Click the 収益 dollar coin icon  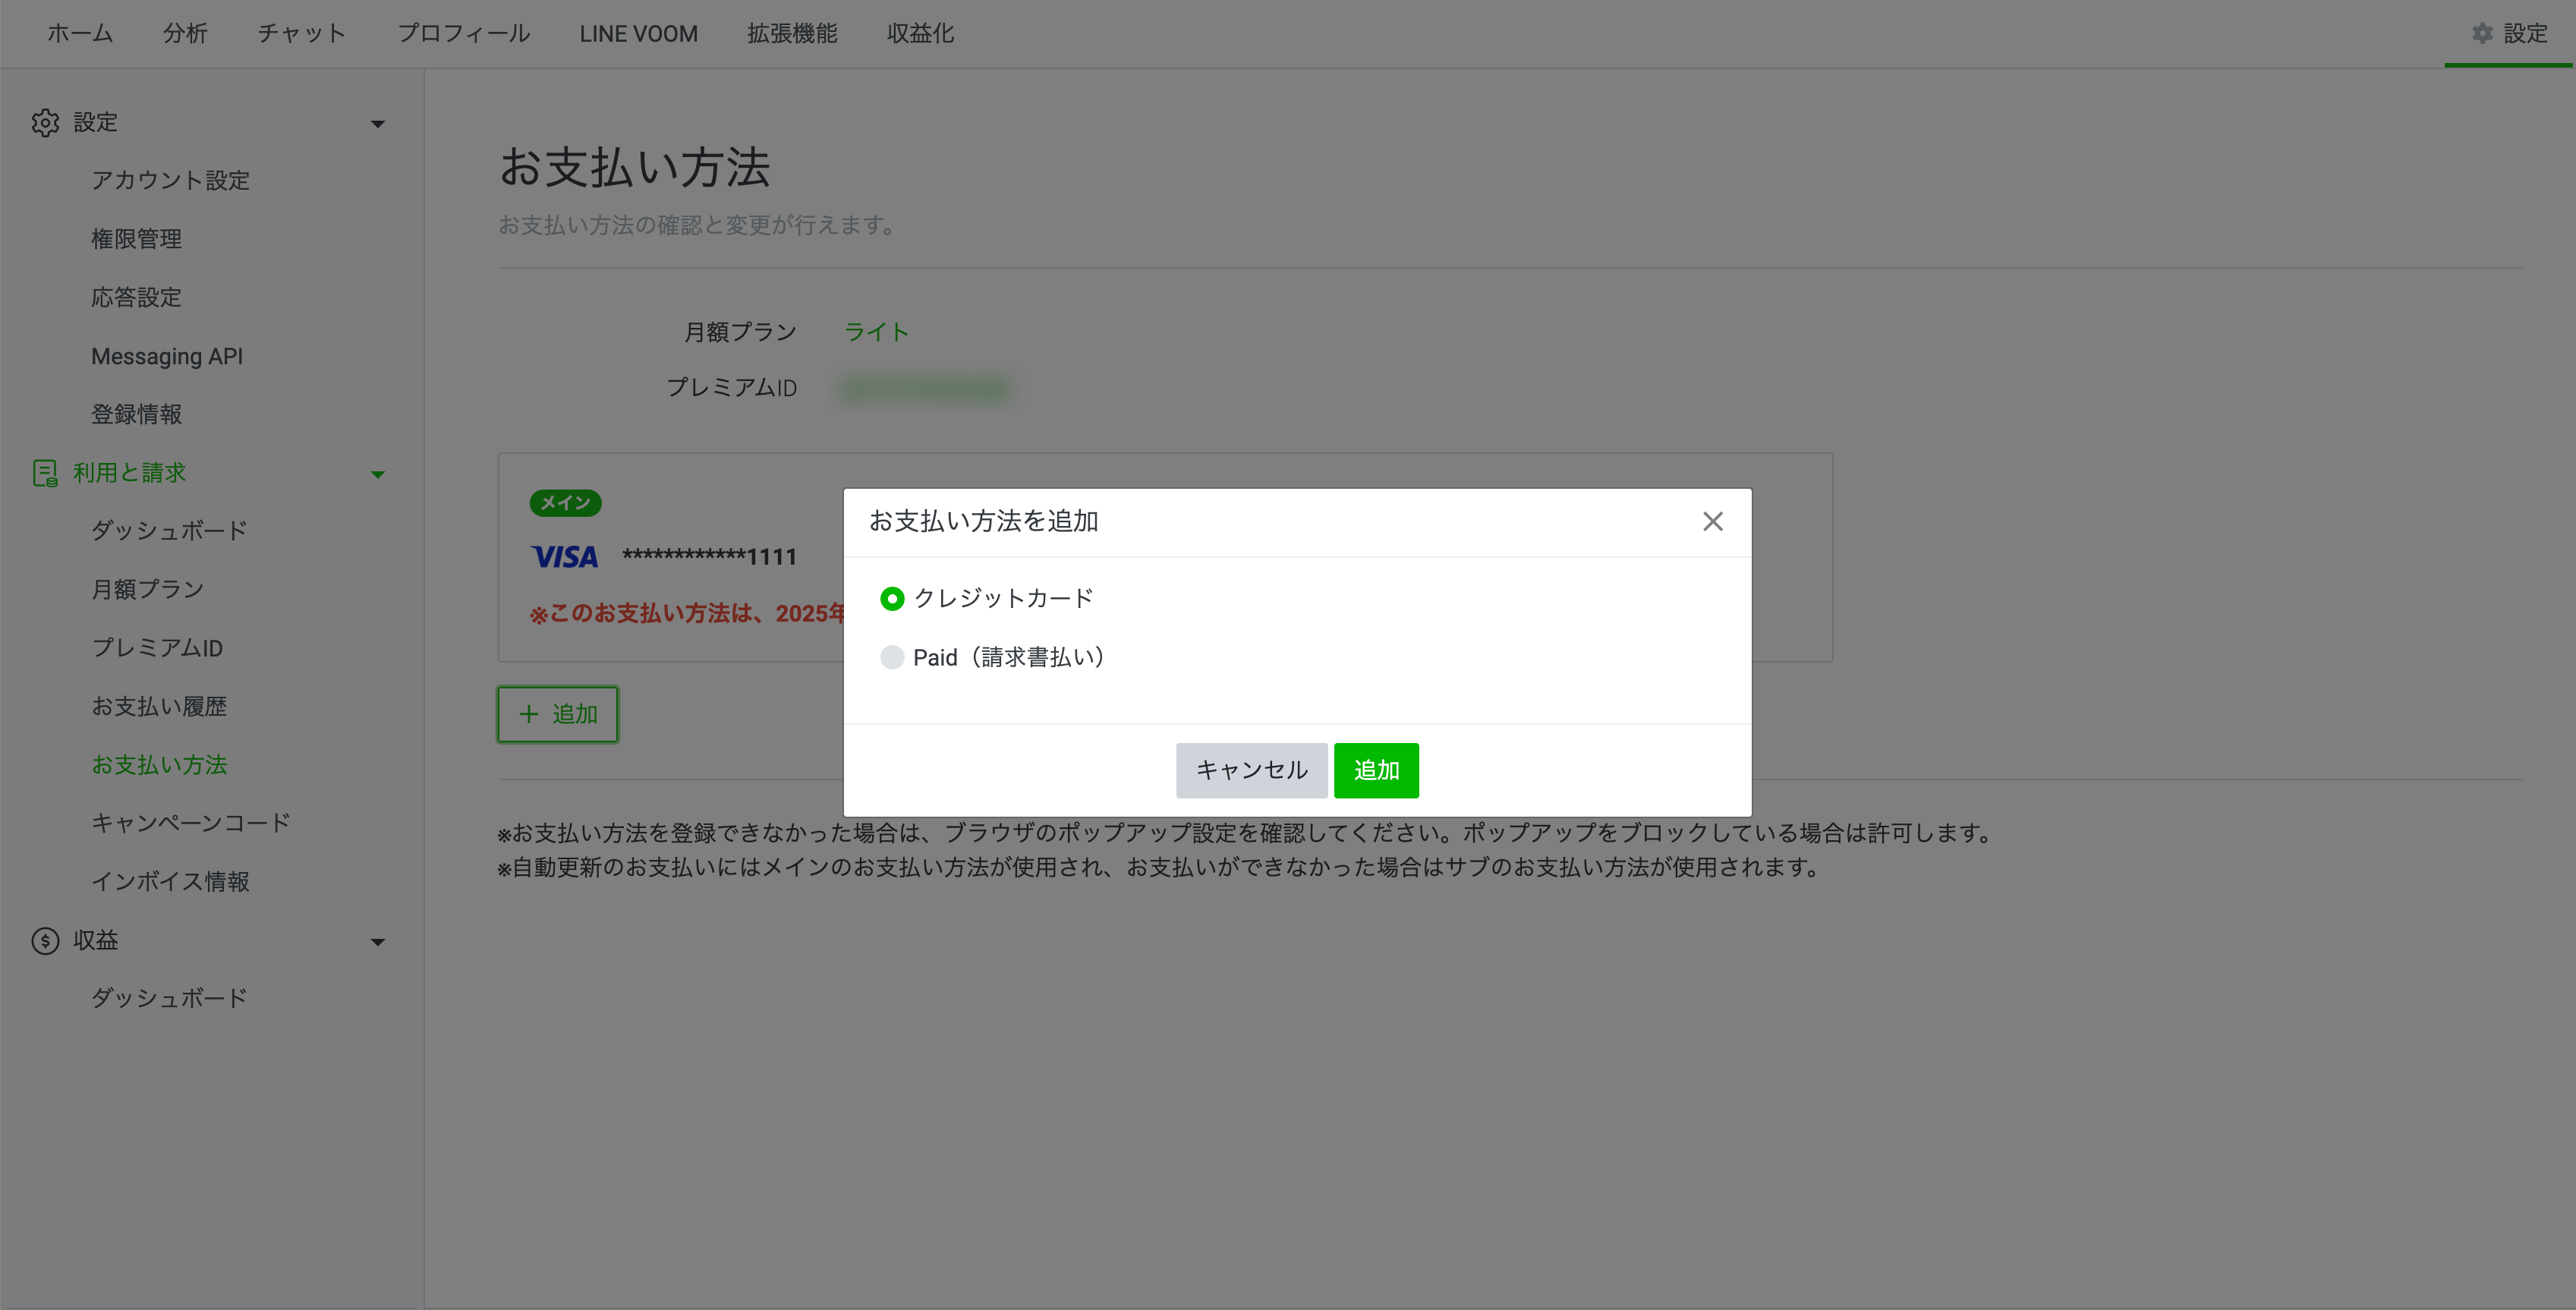coord(45,940)
